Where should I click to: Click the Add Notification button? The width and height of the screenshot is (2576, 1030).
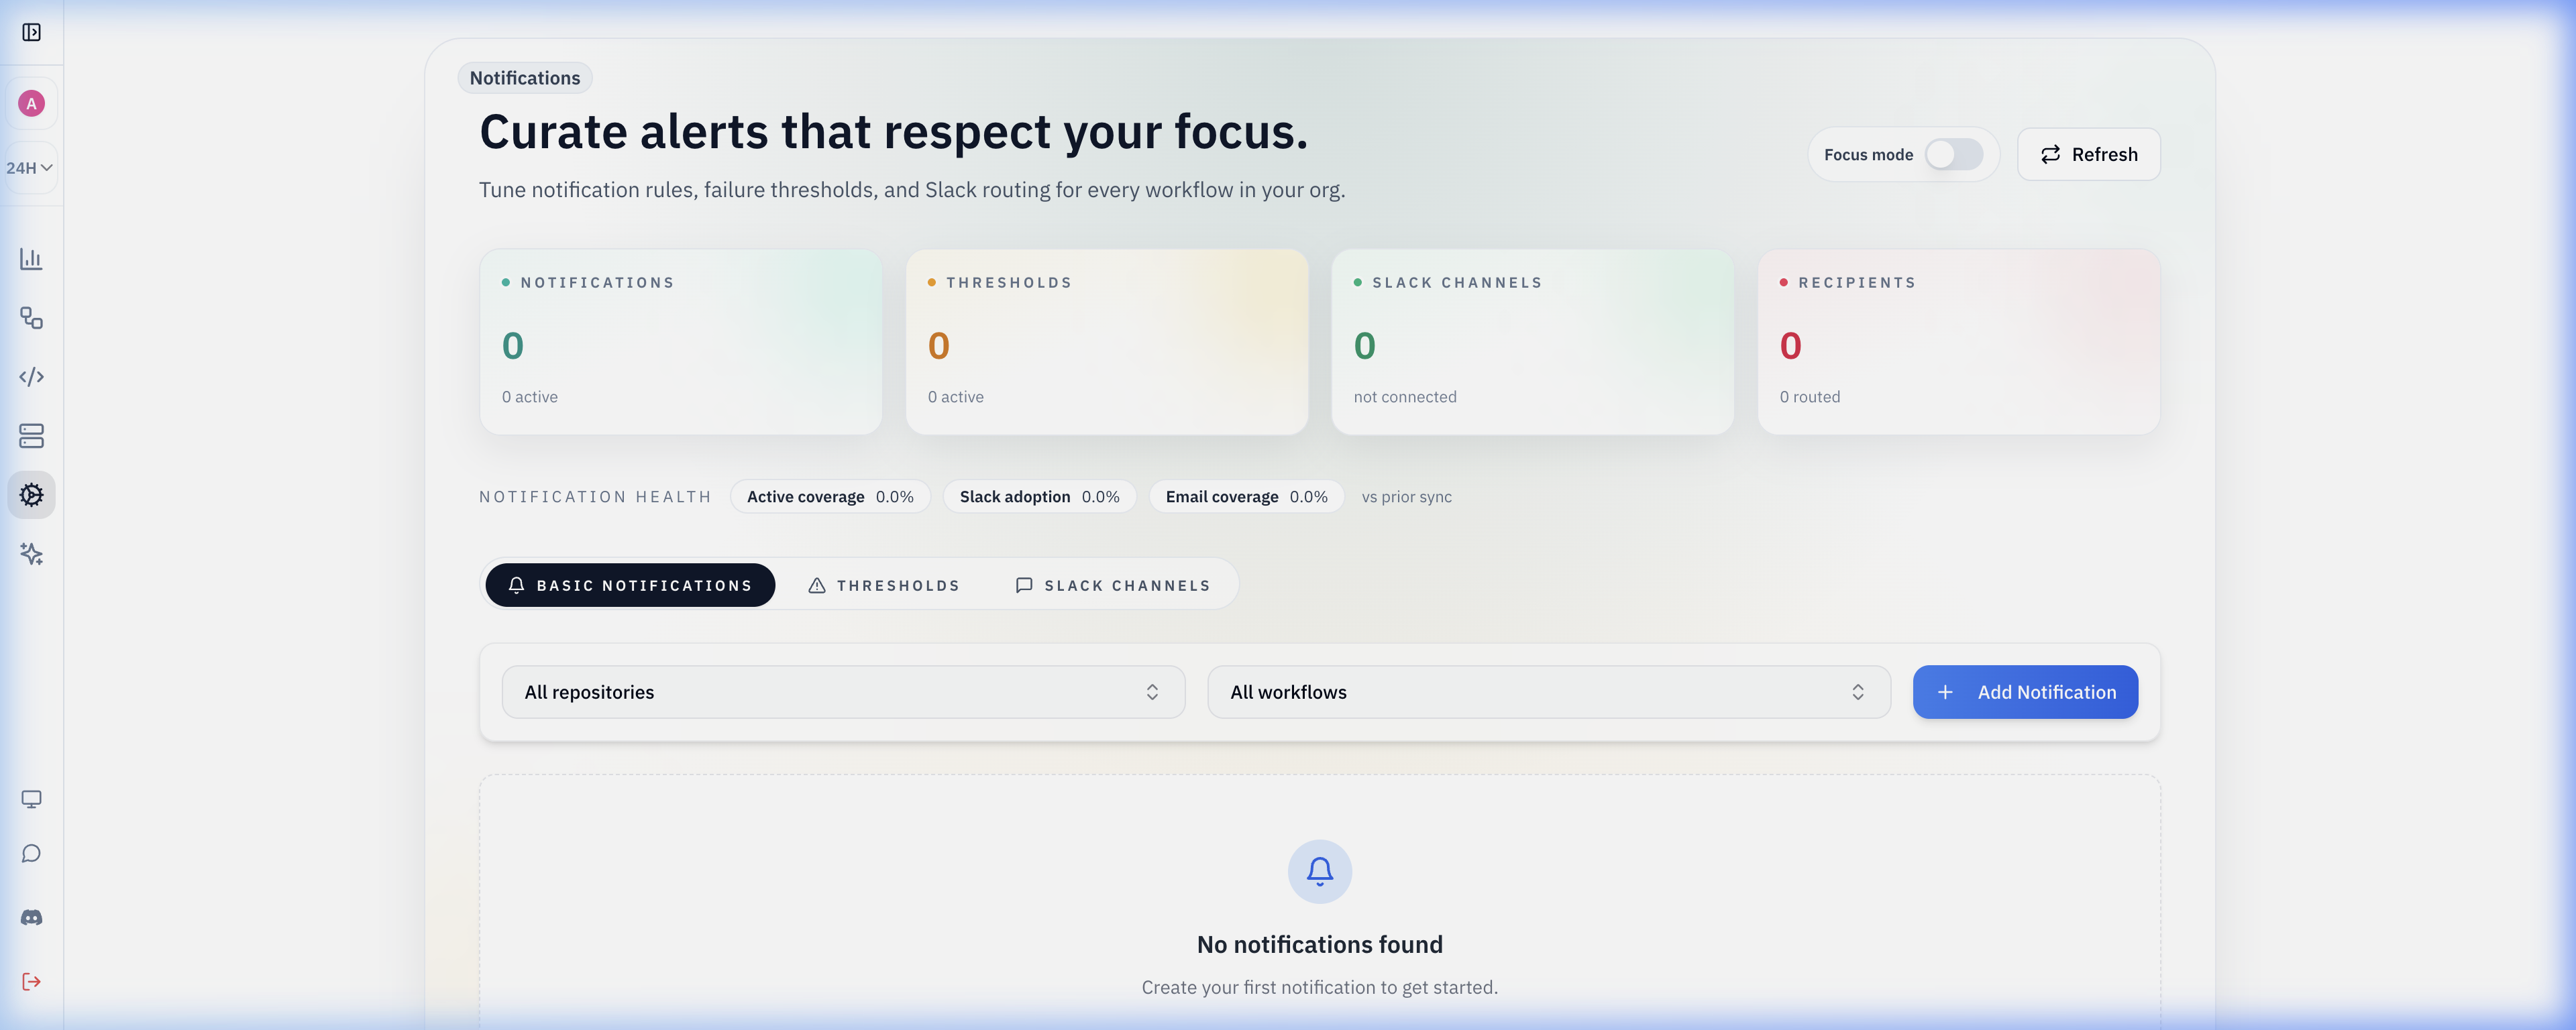click(2024, 691)
